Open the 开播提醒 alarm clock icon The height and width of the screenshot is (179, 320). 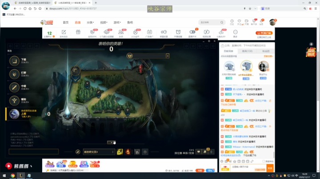(178, 32)
